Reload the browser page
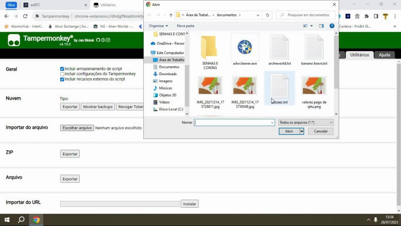The height and width of the screenshot is (226, 401). (x=25, y=16)
